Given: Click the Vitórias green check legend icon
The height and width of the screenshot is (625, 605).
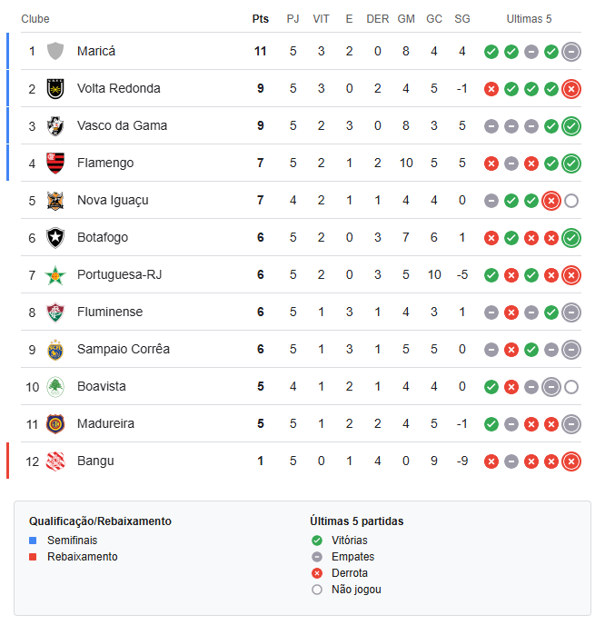Looking at the screenshot, I should [x=317, y=541].
